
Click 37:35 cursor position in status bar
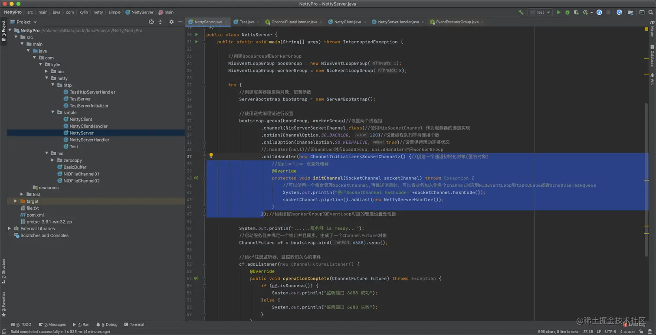(x=588, y=332)
